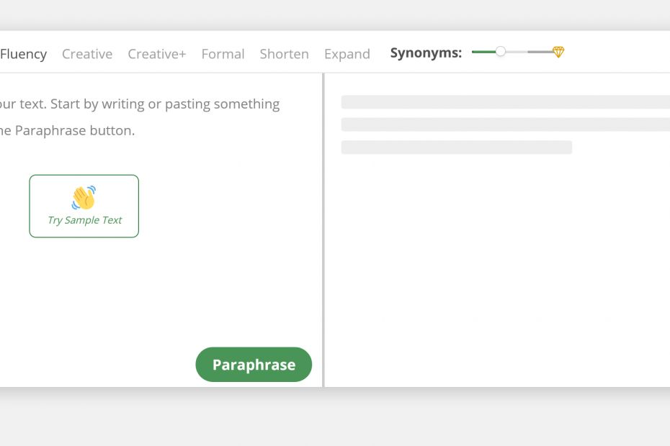This screenshot has height=446, width=670.
Task: Switch to Creative mode
Action: pos(87,54)
